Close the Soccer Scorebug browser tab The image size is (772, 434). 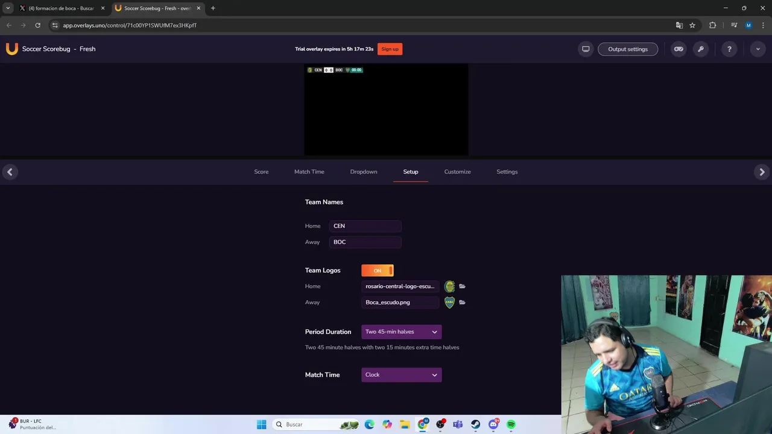(198, 8)
